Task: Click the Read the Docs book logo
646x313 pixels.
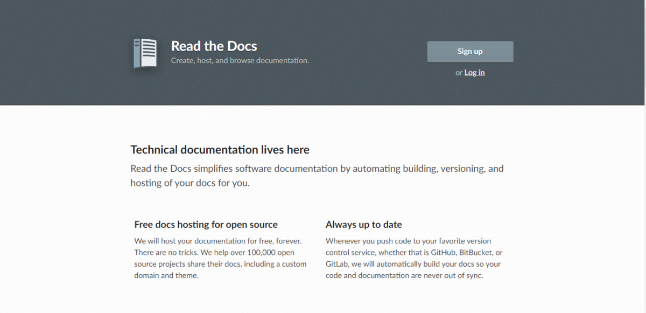Action: coord(145,53)
